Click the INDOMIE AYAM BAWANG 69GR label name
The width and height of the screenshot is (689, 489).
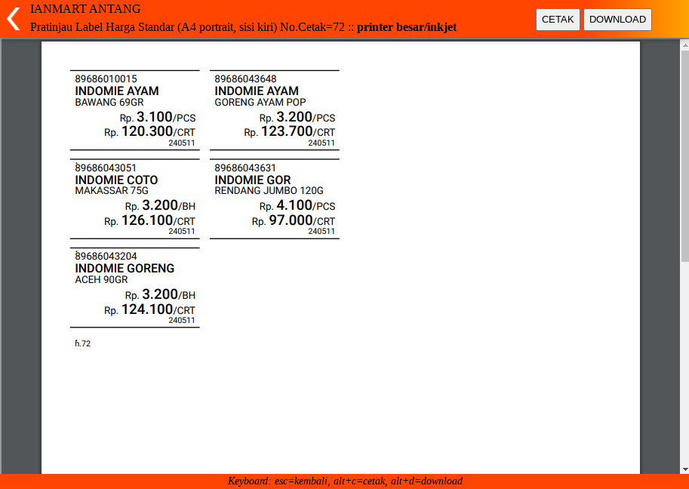[117, 91]
